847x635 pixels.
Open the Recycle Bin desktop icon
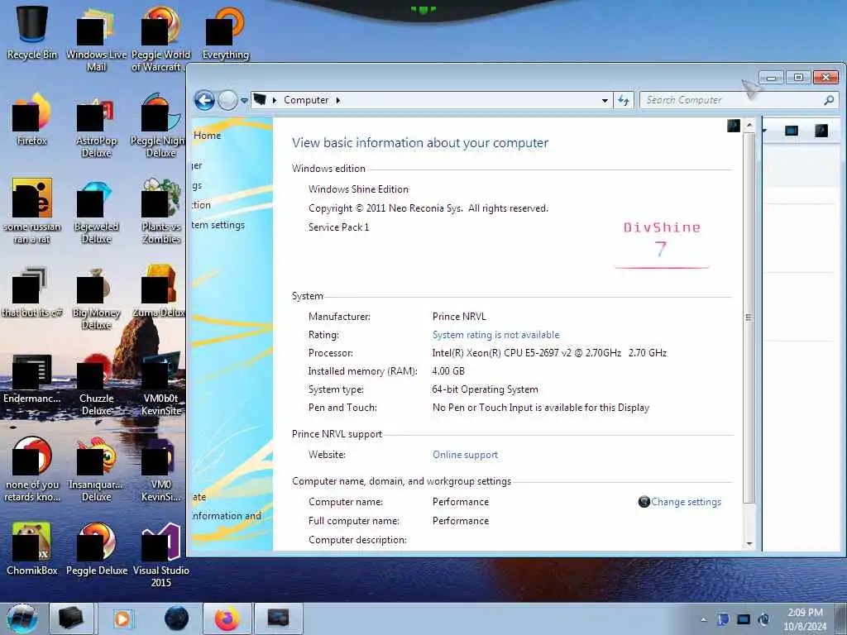32,32
